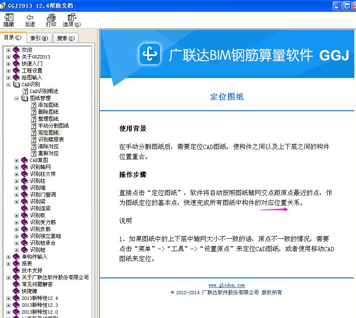356x318 pixels.
Task: Click the 定位图纸 page heading
Action: [x=227, y=97]
